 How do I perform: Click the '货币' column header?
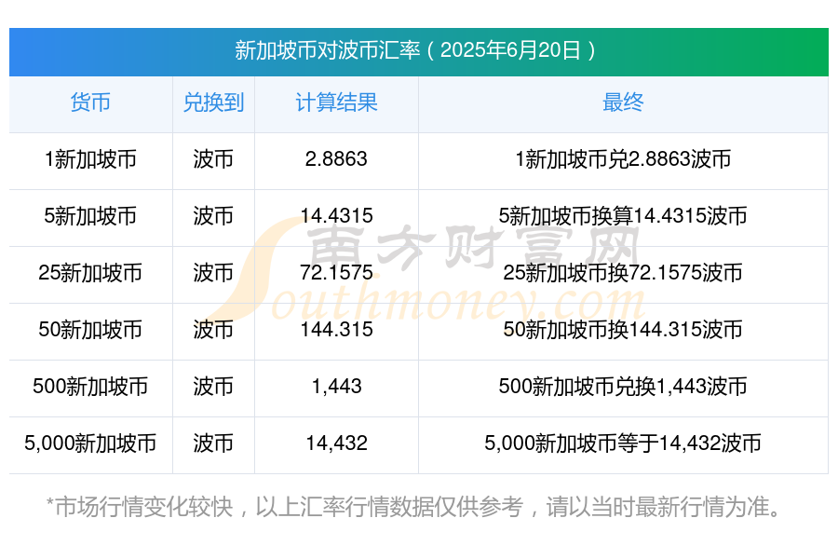point(90,102)
